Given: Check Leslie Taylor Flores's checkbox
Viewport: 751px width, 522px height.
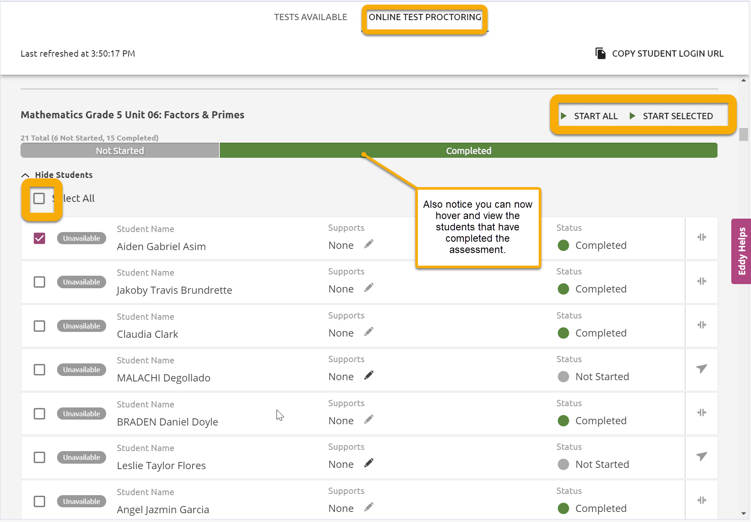Looking at the screenshot, I should pyautogui.click(x=39, y=457).
